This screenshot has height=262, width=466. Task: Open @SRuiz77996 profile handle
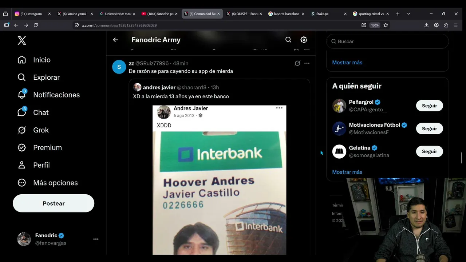[x=152, y=63]
